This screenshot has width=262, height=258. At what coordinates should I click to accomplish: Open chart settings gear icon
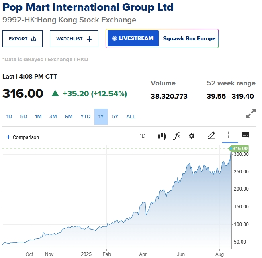pyautogui.click(x=192, y=136)
